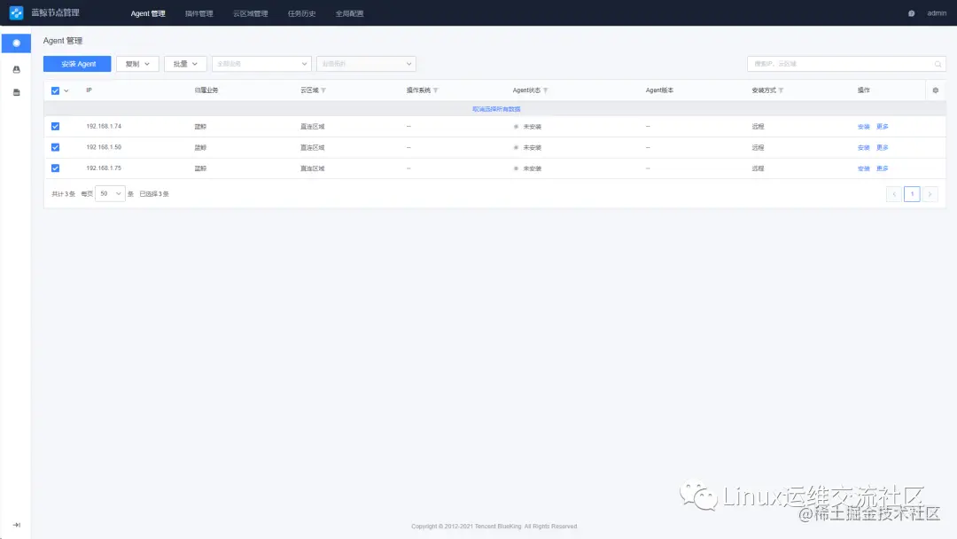Click 未安装 status in 192.168.1.74 row
Viewport: 957px width, 539px height.
tap(533, 127)
